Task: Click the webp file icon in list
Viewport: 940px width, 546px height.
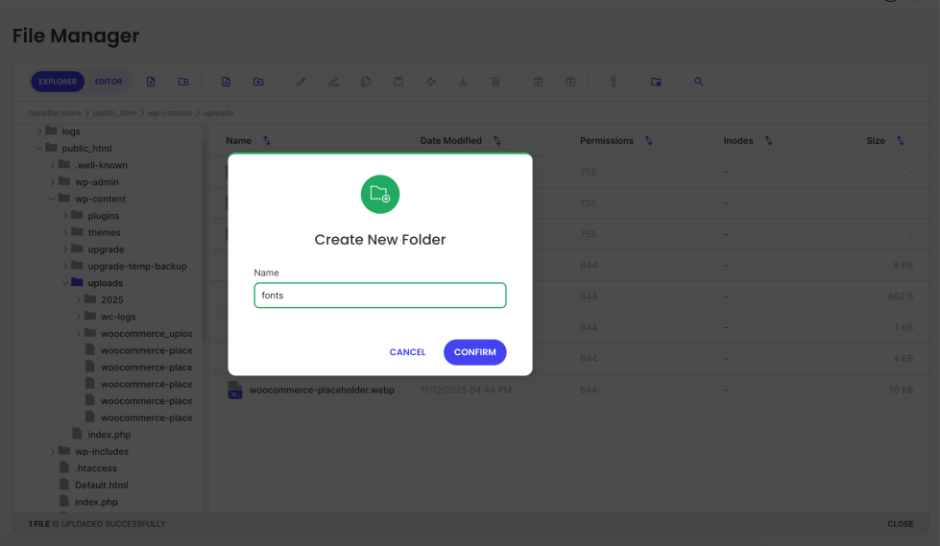Action: 235,391
